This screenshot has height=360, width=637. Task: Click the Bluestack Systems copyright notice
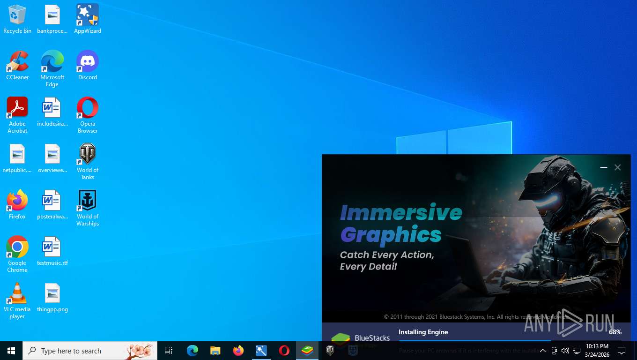coord(477,317)
